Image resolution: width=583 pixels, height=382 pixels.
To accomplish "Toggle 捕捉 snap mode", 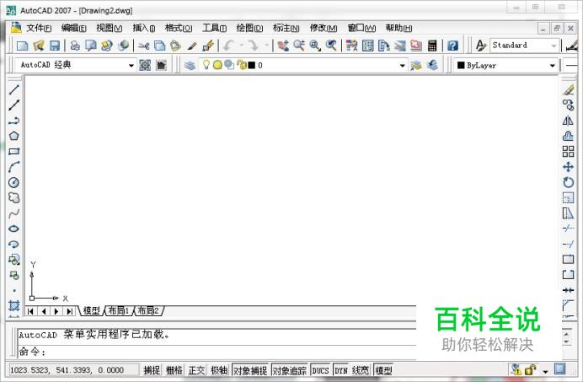I will [x=152, y=370].
